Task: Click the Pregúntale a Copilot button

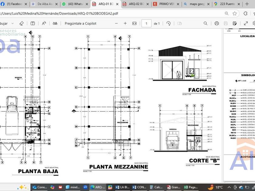Action: [80, 23]
